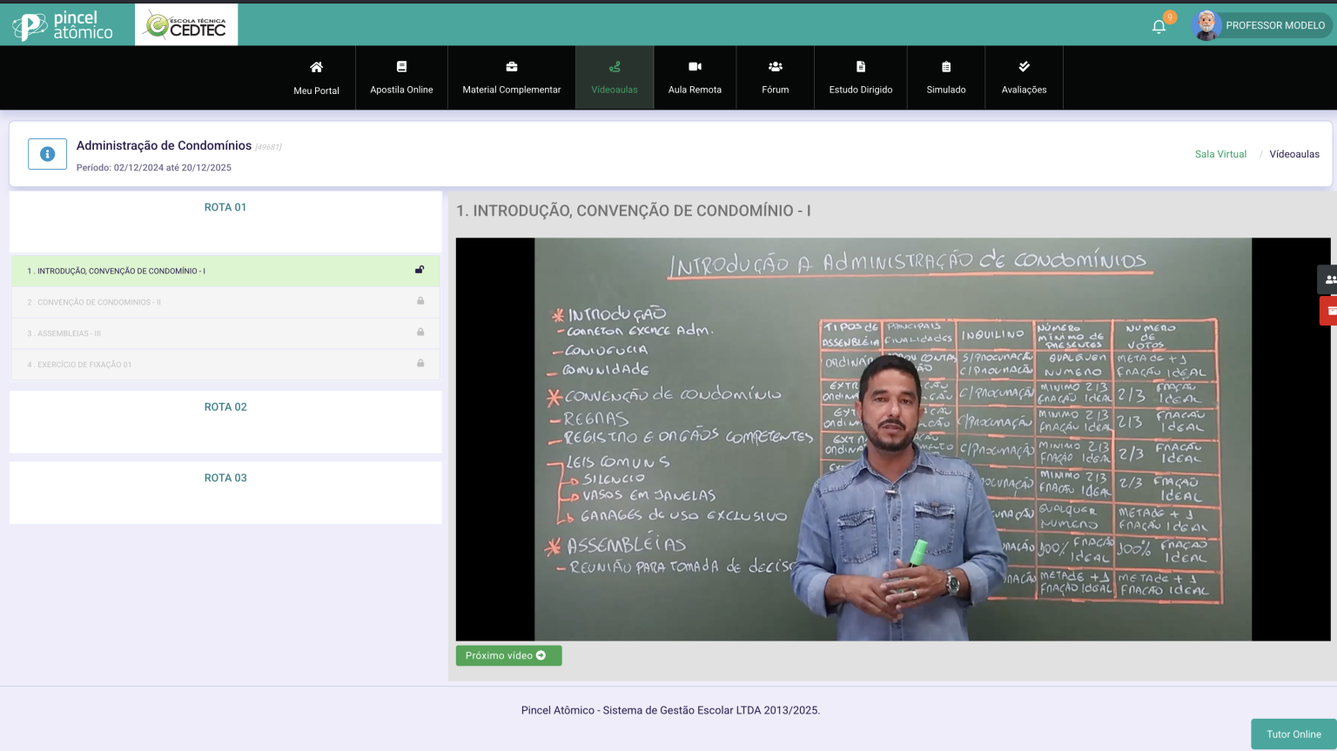
Task: Go to Meu Portal home
Action: (316, 77)
